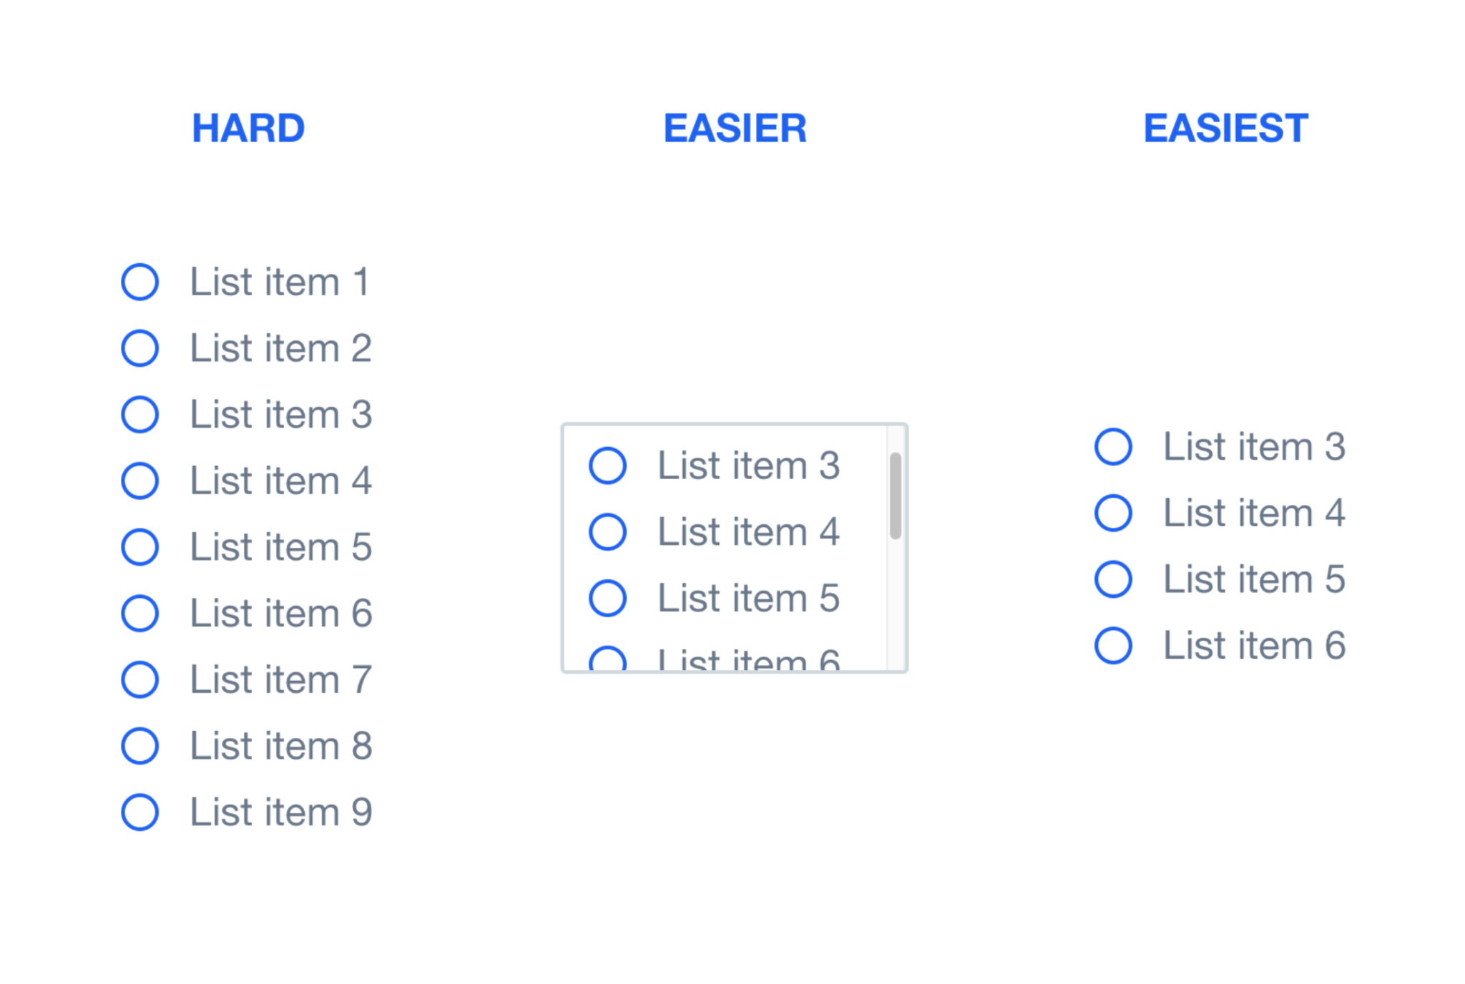Select List item 3 radio in scrollable EASIER box

pyautogui.click(x=607, y=466)
